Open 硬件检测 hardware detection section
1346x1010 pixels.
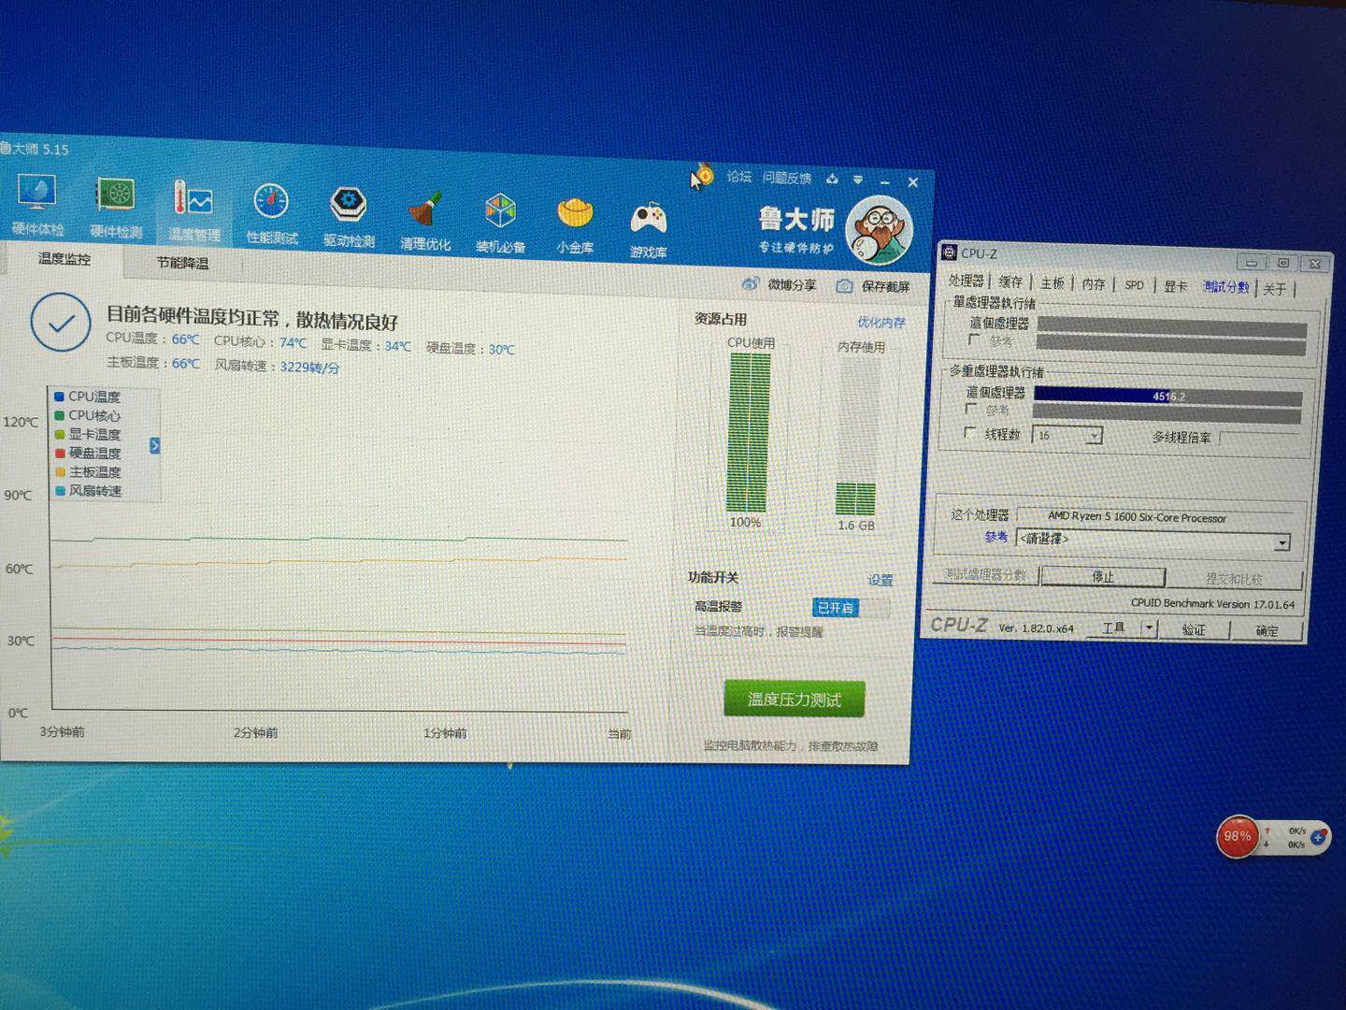[116, 208]
